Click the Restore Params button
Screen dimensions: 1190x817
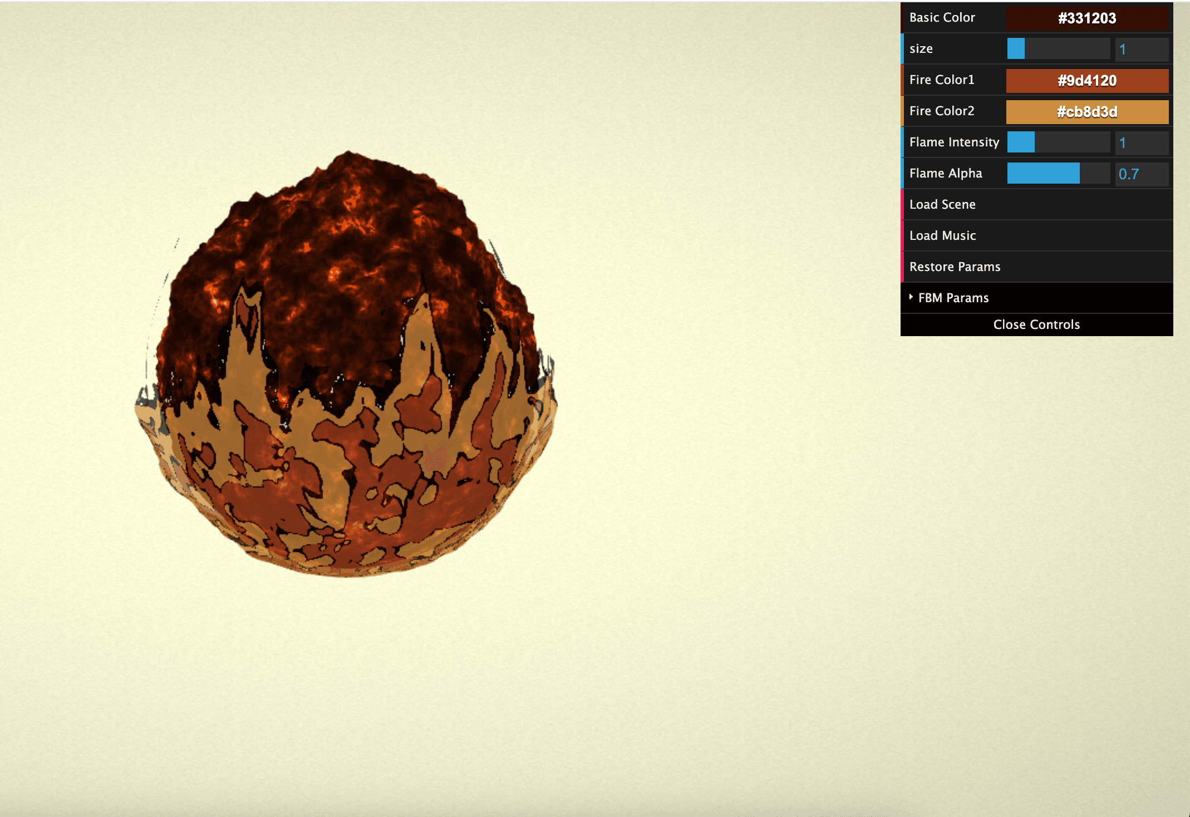(x=1037, y=267)
